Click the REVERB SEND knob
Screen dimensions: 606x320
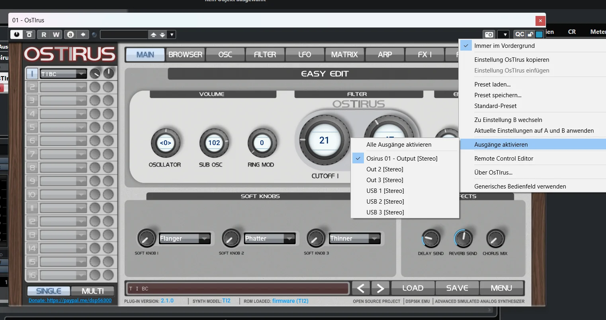click(x=463, y=239)
